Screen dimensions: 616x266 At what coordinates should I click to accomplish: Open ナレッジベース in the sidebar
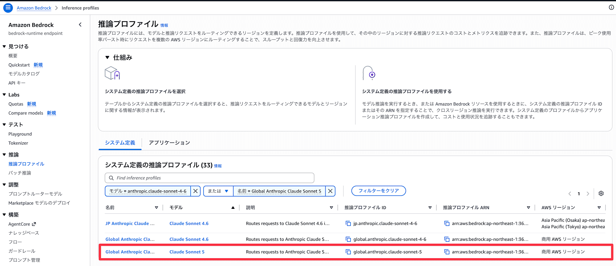(x=24, y=233)
